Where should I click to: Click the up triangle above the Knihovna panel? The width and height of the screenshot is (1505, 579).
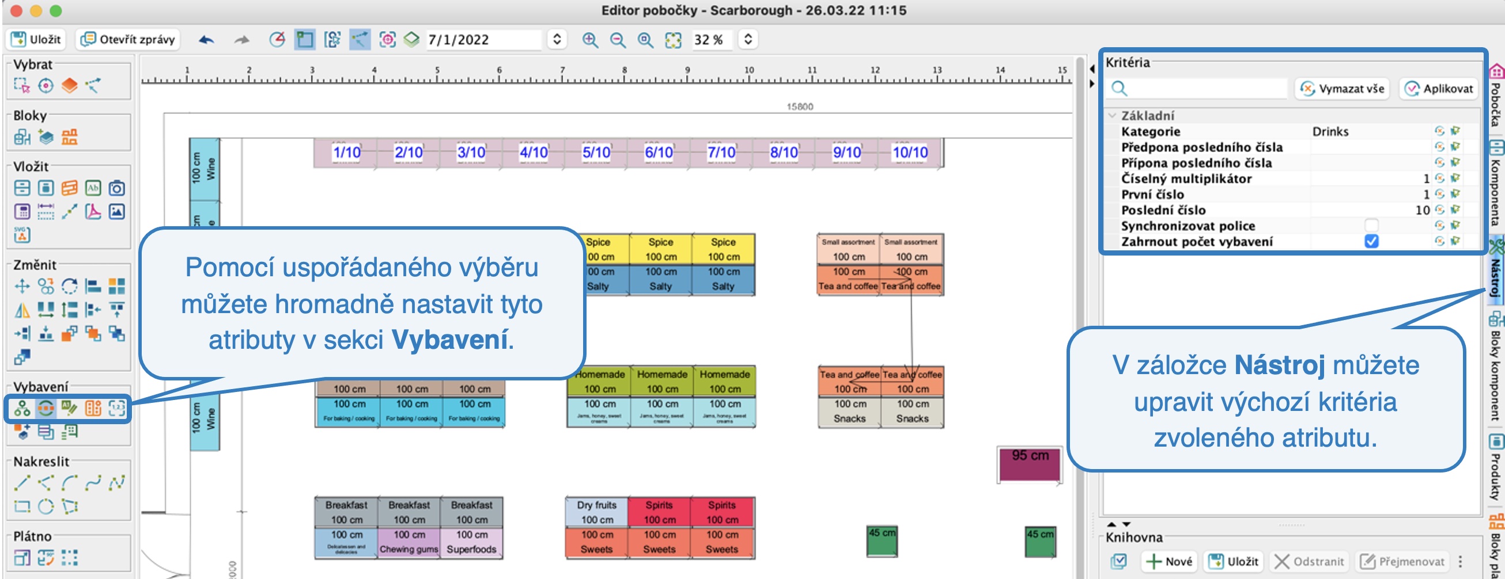pyautogui.click(x=1112, y=524)
